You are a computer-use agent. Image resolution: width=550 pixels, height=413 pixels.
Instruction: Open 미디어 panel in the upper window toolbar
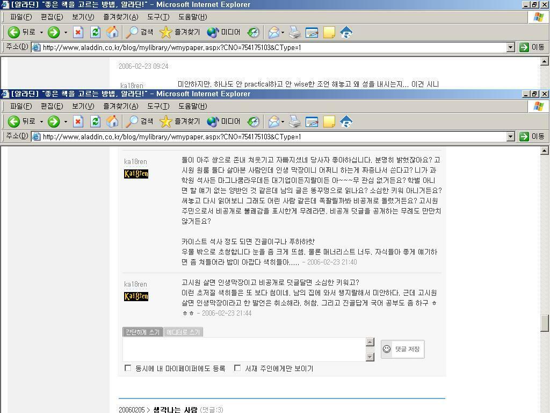click(224, 32)
